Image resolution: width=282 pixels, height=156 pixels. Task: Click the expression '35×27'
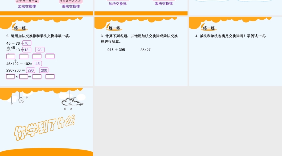click(x=145, y=50)
